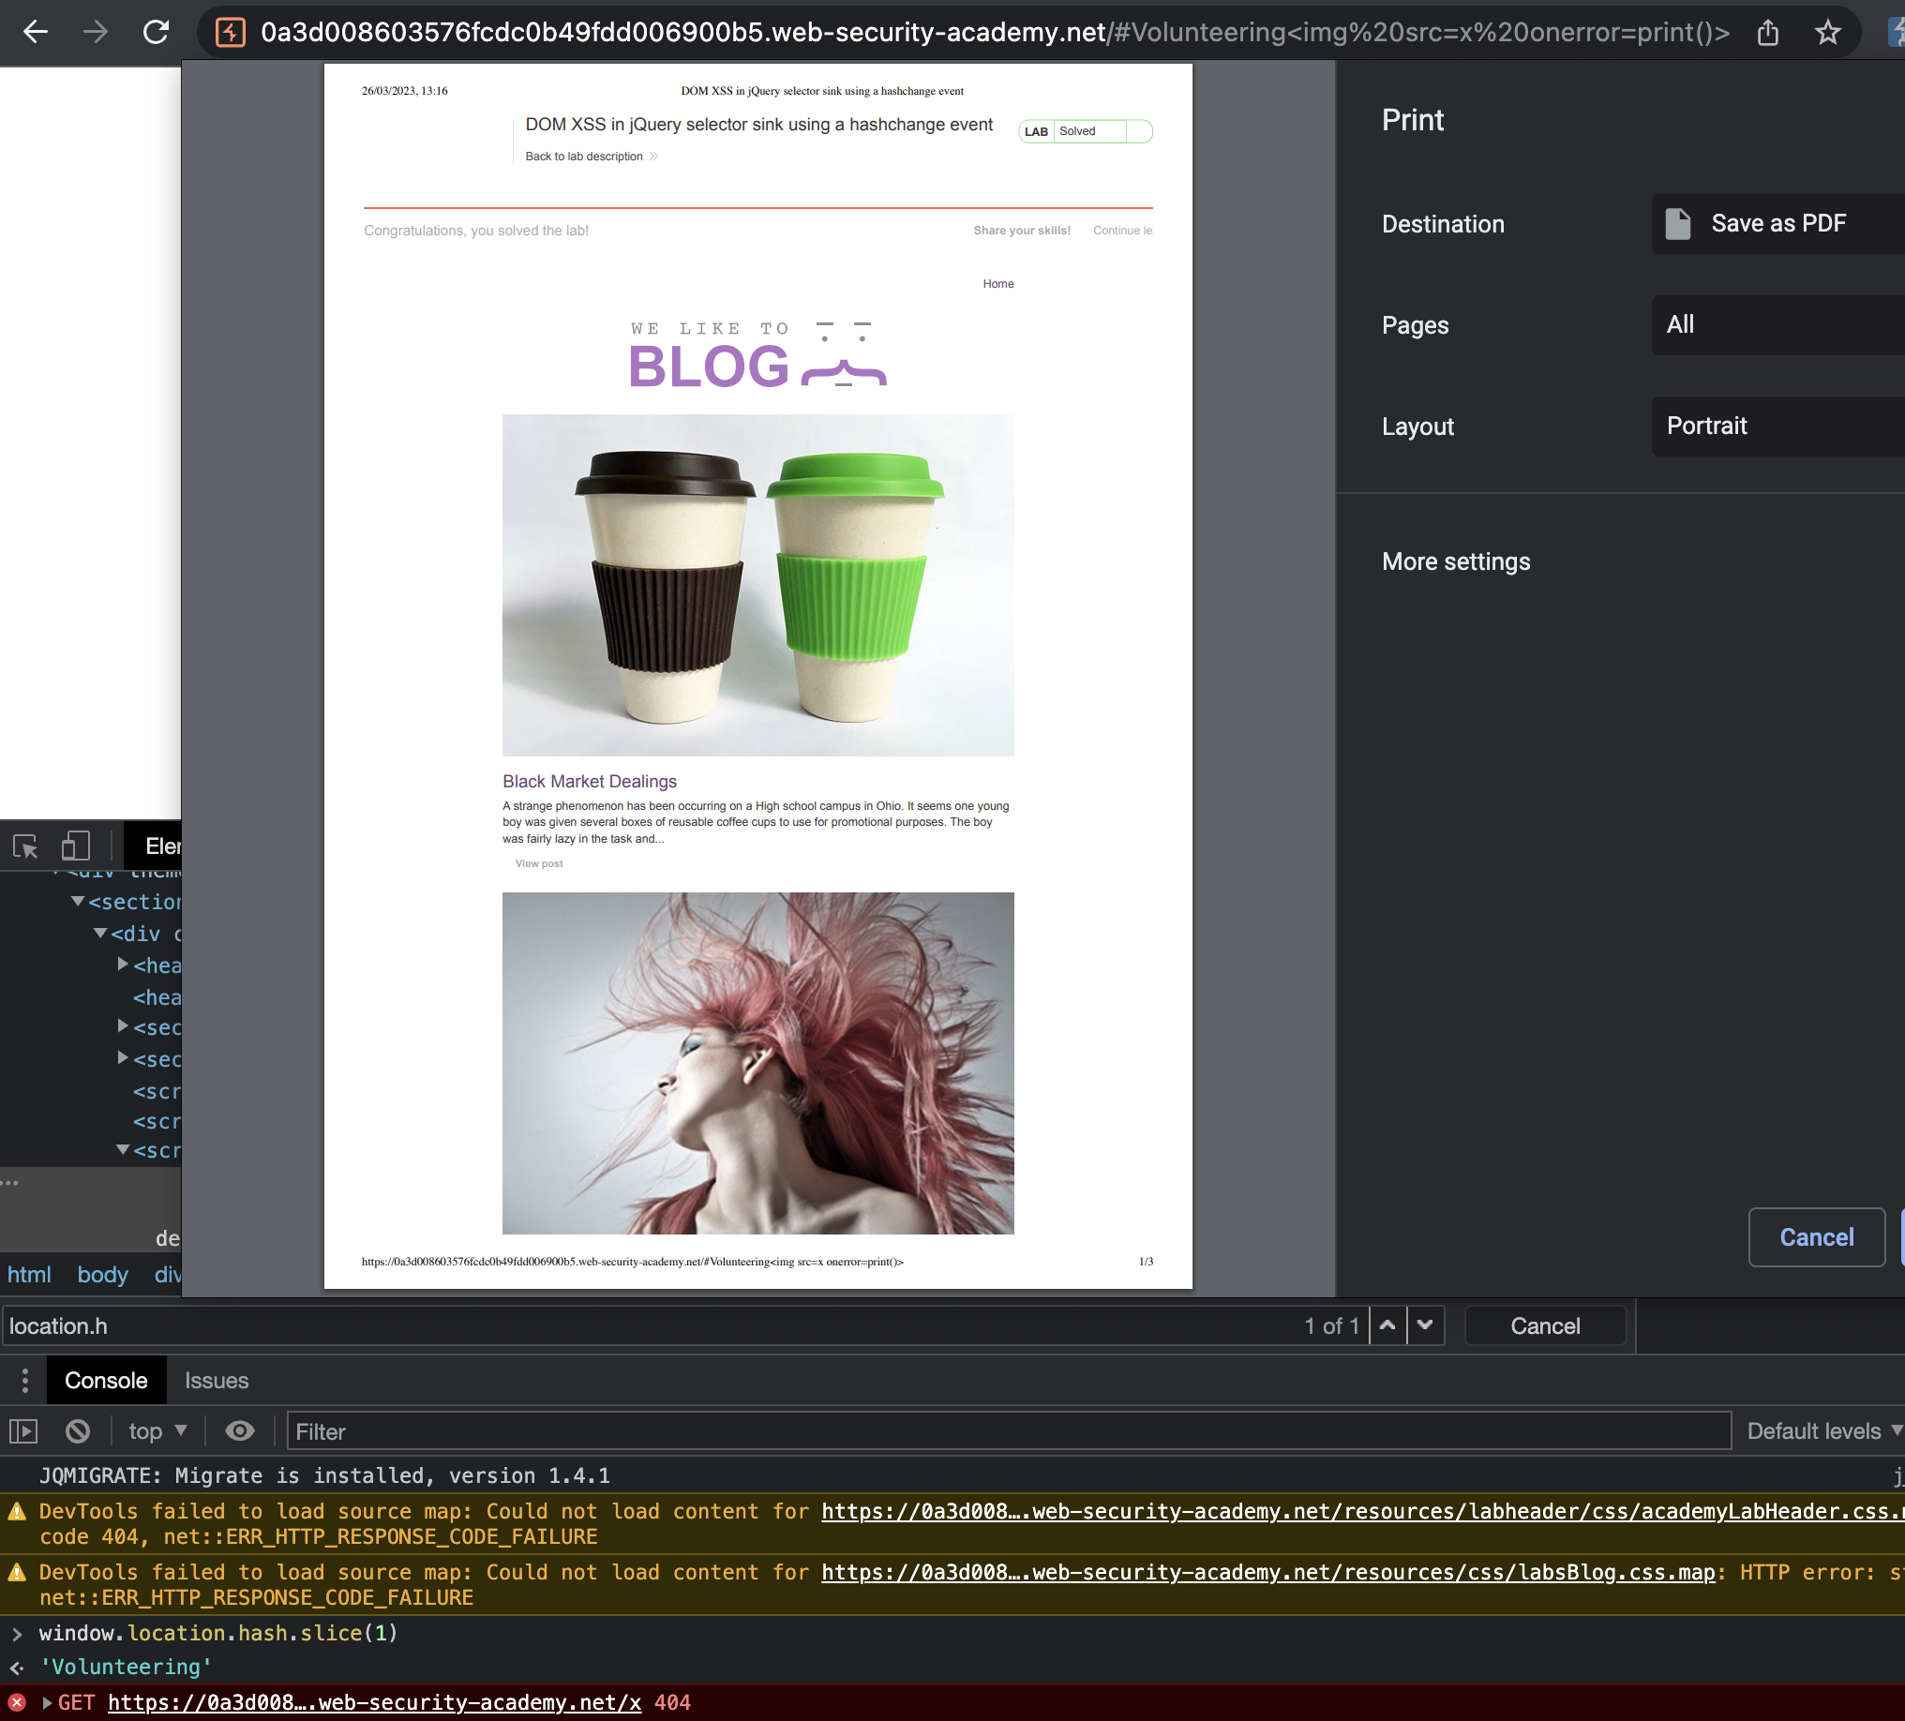Viewport: 1905px width, 1721px height.
Task: Clear console with the ban icon
Action: click(x=79, y=1431)
